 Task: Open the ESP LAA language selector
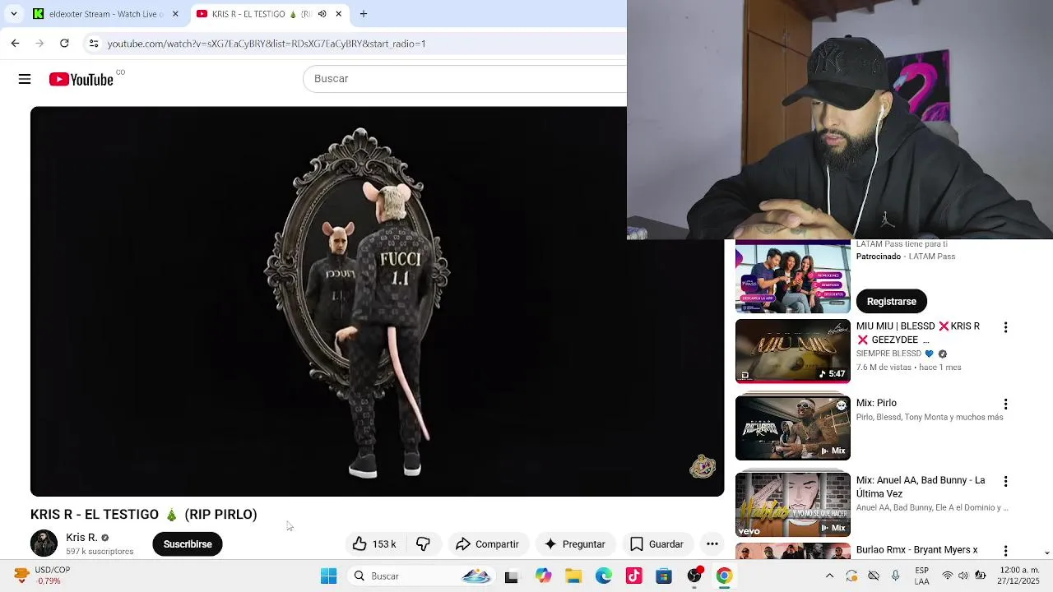(x=922, y=576)
